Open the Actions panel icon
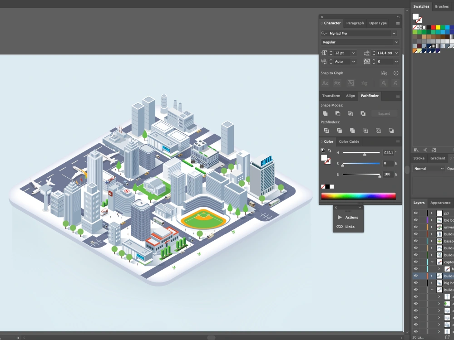454x340 pixels. [340, 218]
